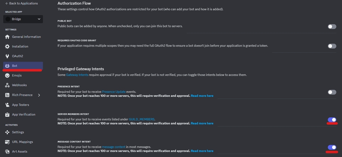Open the Bridge app selector dropdown
This screenshot has width=342, height=157.
(23, 19)
